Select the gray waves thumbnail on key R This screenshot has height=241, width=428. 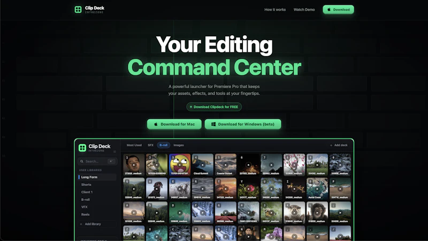coord(203,189)
